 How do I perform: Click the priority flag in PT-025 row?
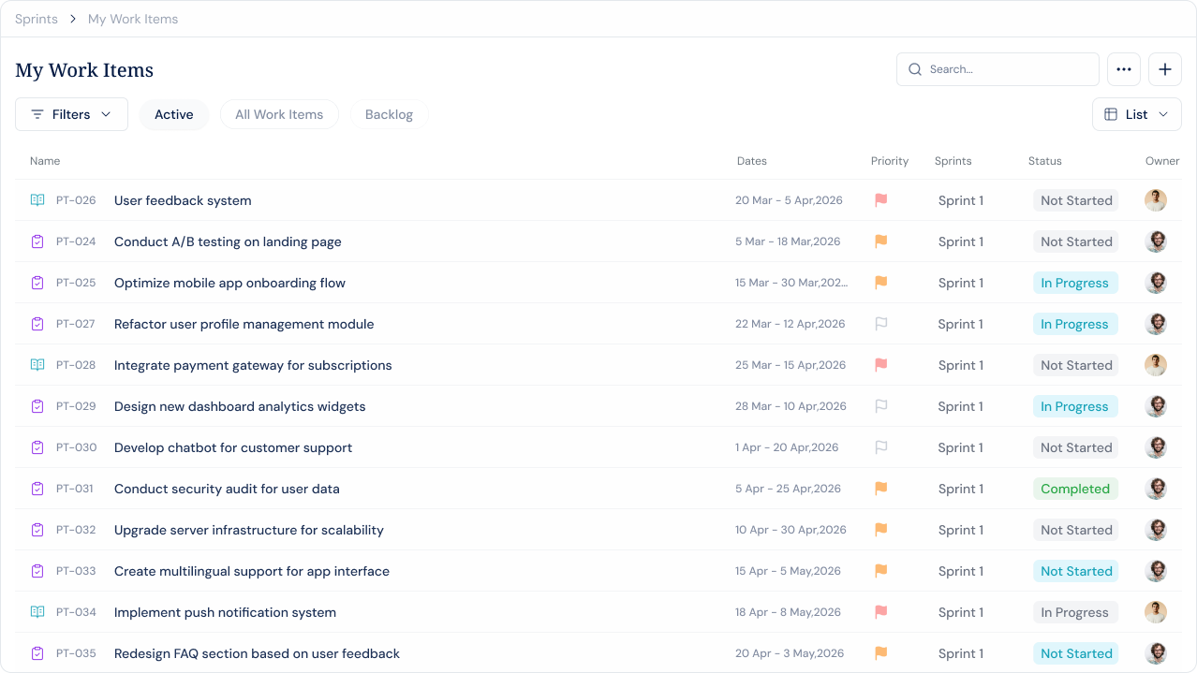point(880,283)
